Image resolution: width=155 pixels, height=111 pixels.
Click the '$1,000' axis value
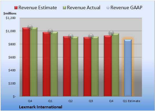click(11, 31)
